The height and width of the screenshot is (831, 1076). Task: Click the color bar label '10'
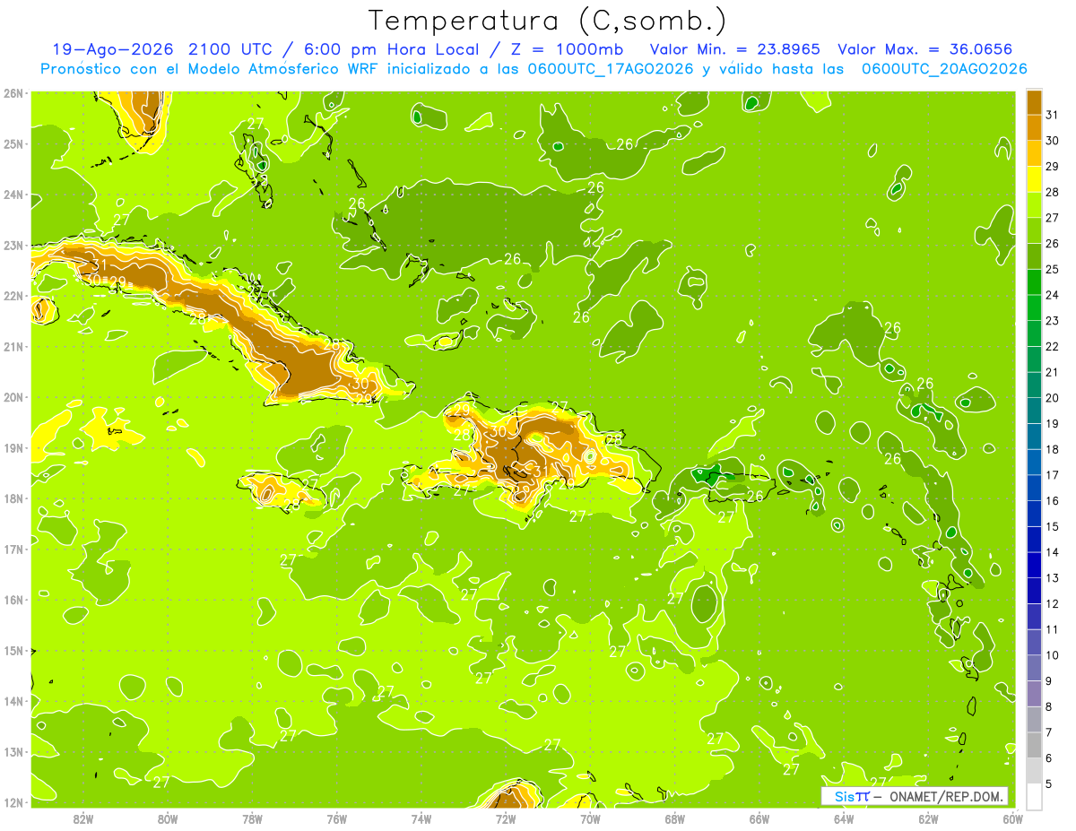coord(1053,655)
